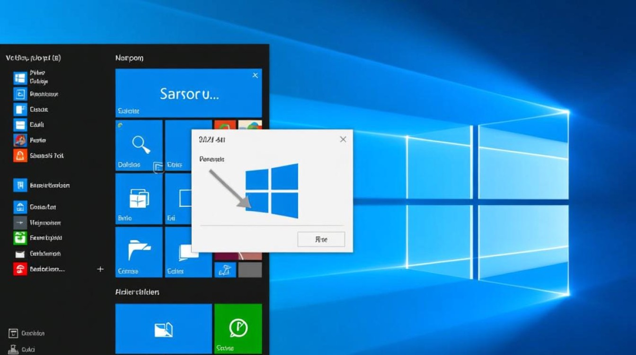Click the large Sarsor u... tile
Image resolution: width=636 pixels, height=355 pixels.
188,93
